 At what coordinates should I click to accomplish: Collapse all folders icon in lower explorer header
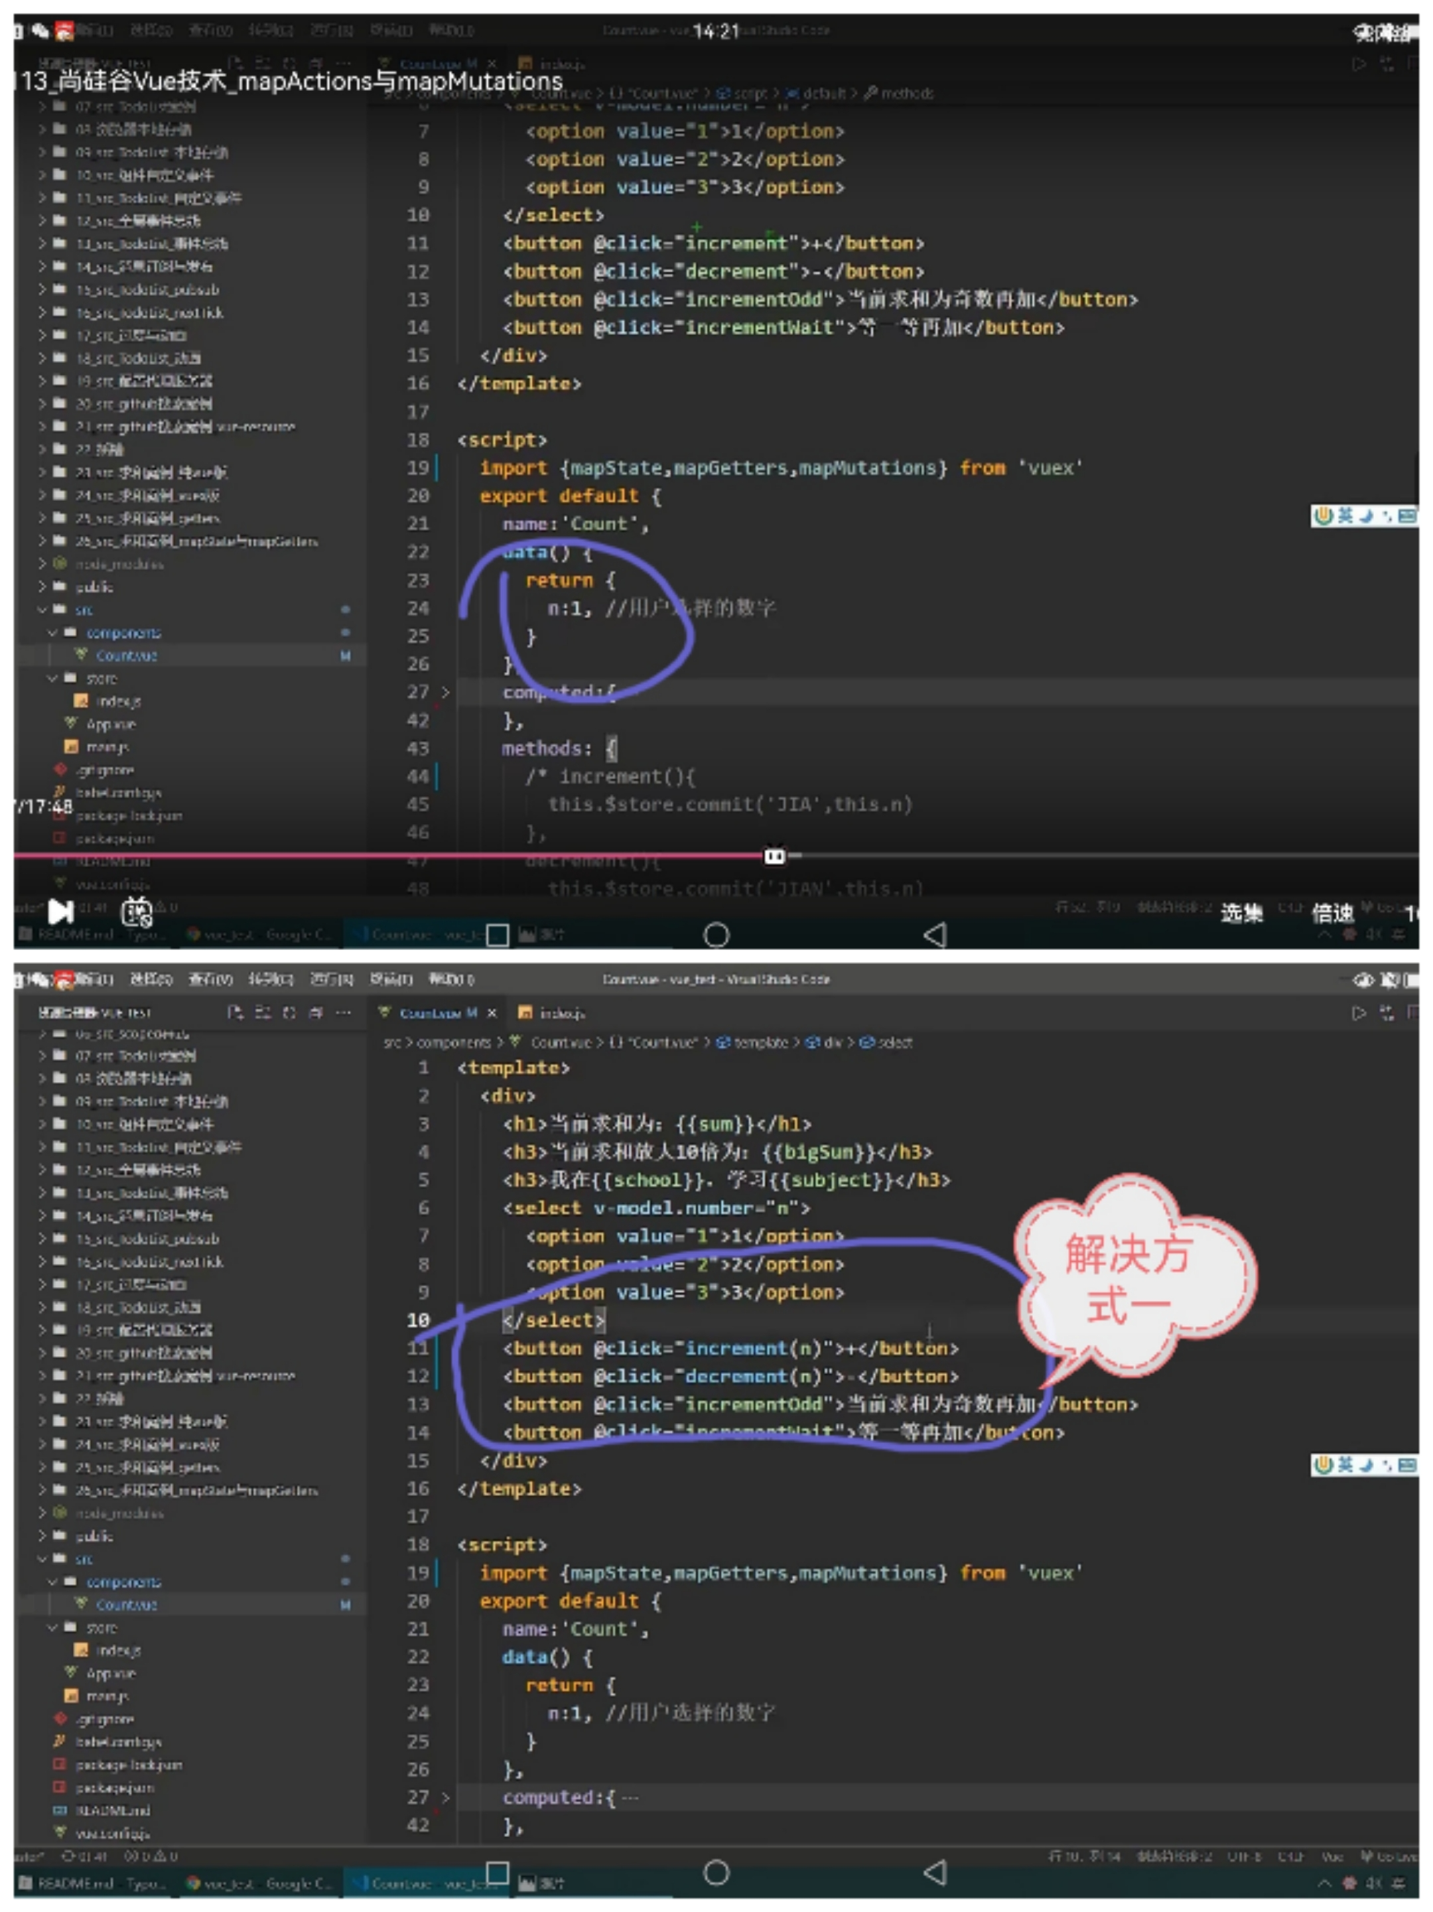tap(316, 1012)
